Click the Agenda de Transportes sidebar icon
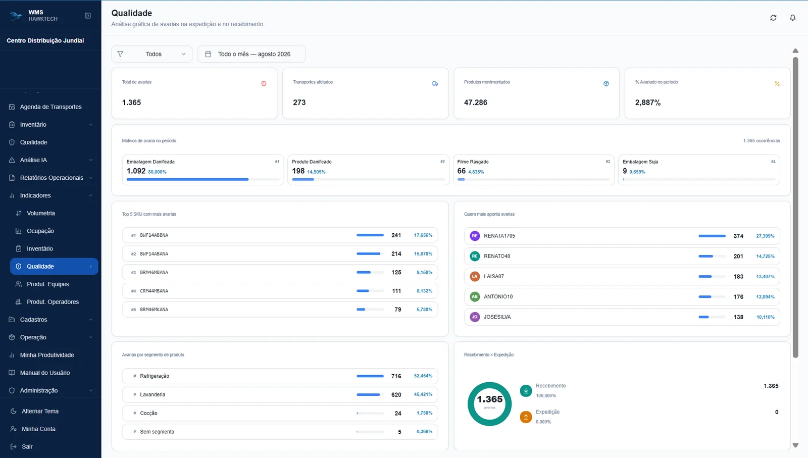 coord(12,107)
